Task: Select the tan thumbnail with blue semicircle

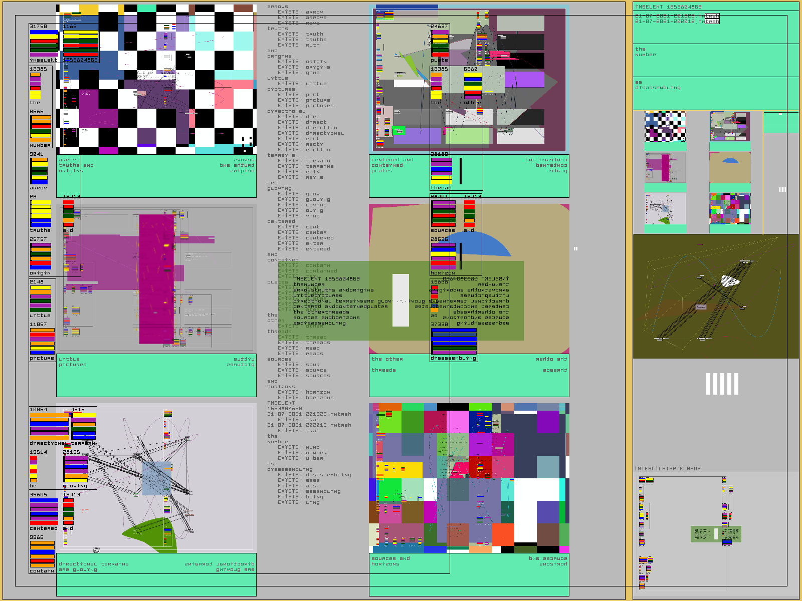Action: point(730,168)
